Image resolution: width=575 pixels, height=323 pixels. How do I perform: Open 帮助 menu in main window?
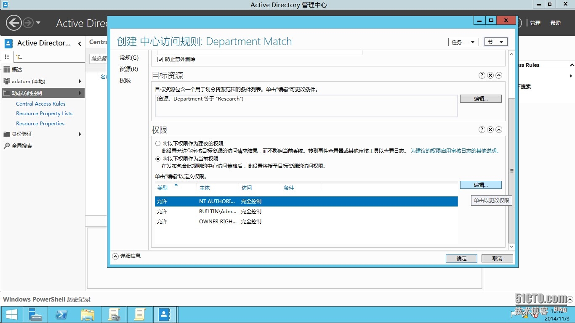556,23
